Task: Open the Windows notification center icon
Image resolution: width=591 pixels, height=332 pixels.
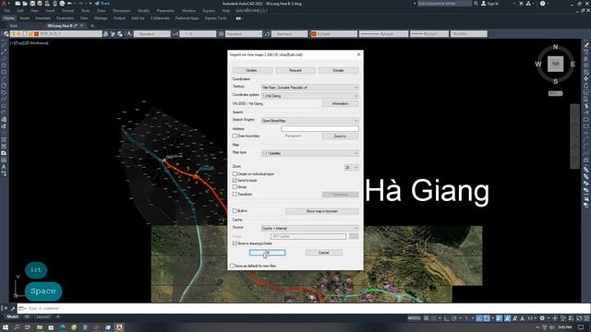Action: pos(581,327)
